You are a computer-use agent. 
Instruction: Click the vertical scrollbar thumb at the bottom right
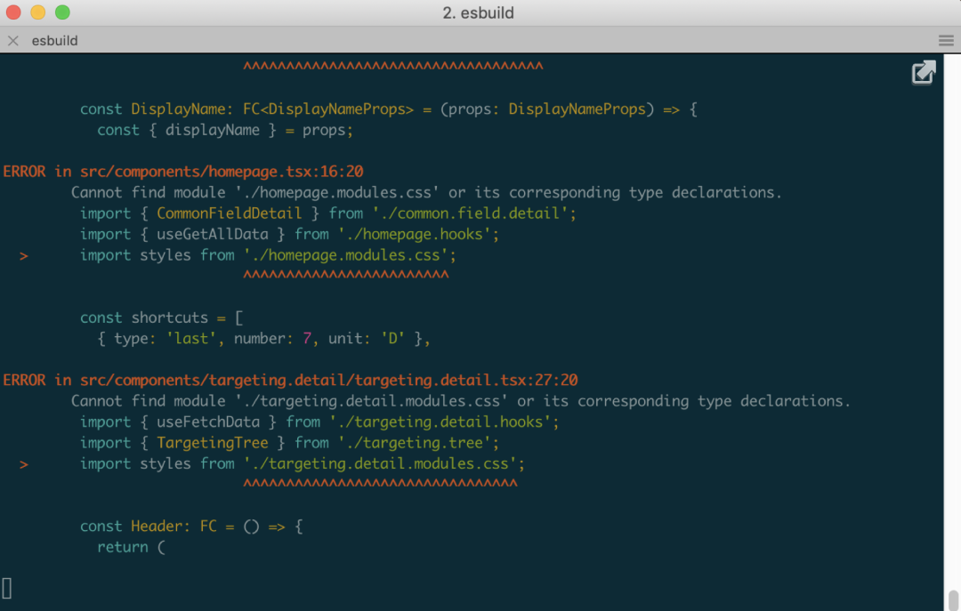[953, 597]
